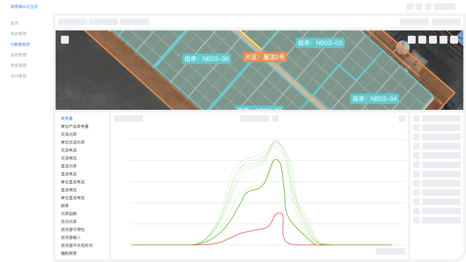Choose 逆变器开关机时间 metric
Image resolution: width=466 pixels, height=262 pixels.
[x=77, y=245]
